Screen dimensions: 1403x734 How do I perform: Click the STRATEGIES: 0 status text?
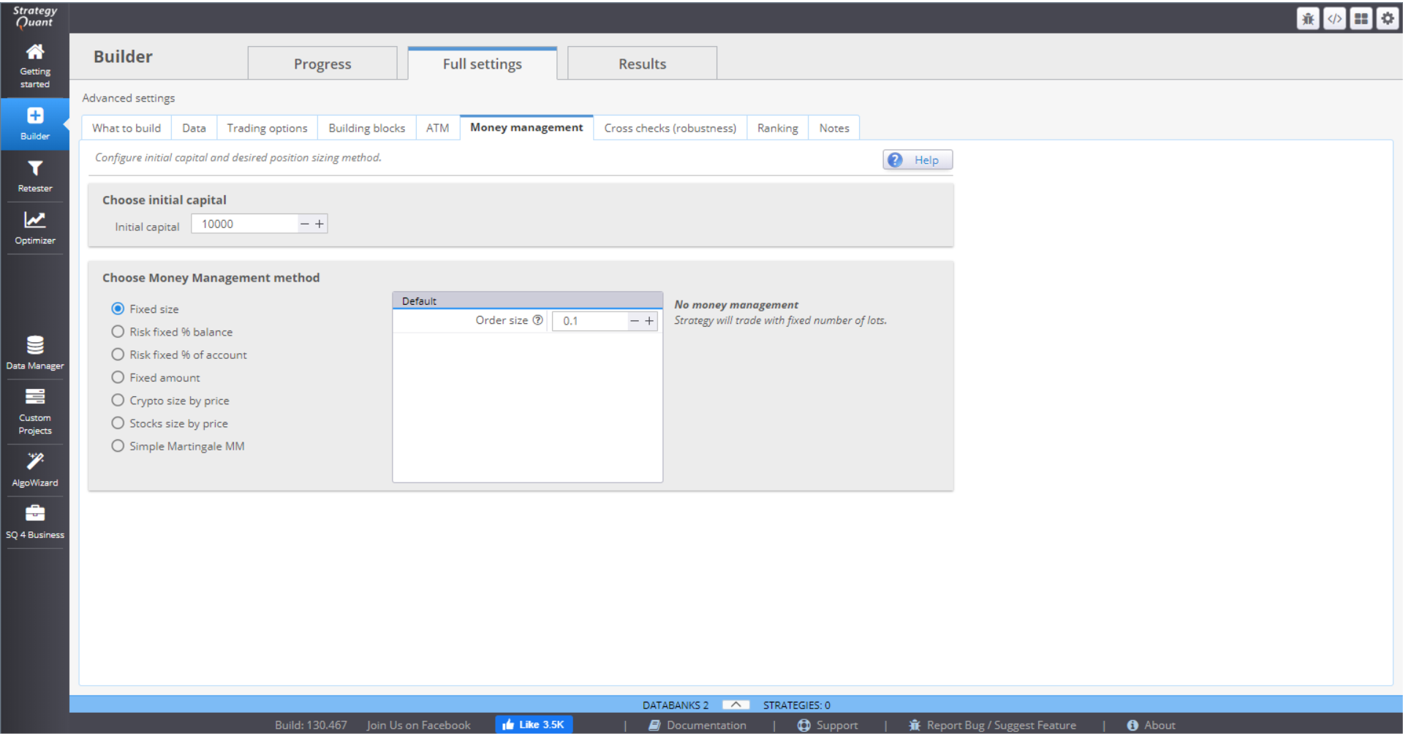tap(797, 705)
